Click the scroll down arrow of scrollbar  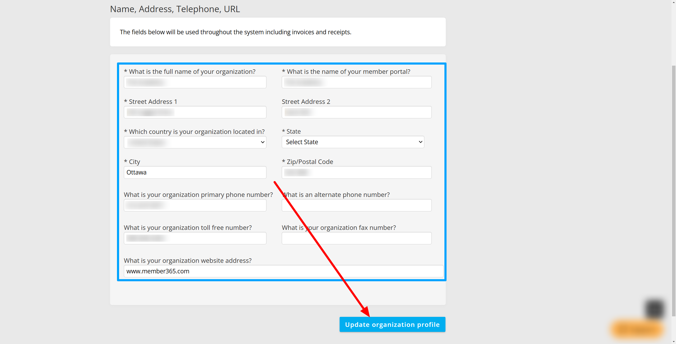674,342
